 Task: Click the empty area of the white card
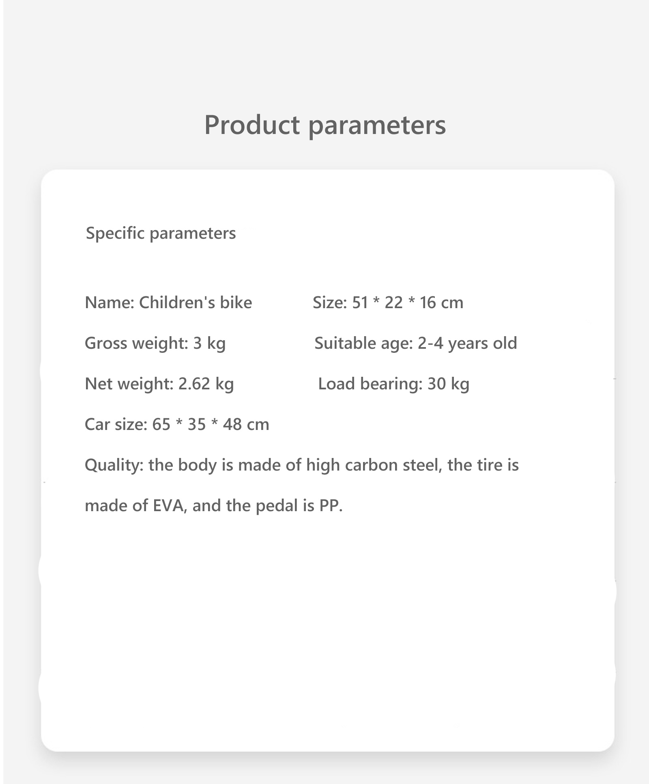(x=328, y=633)
